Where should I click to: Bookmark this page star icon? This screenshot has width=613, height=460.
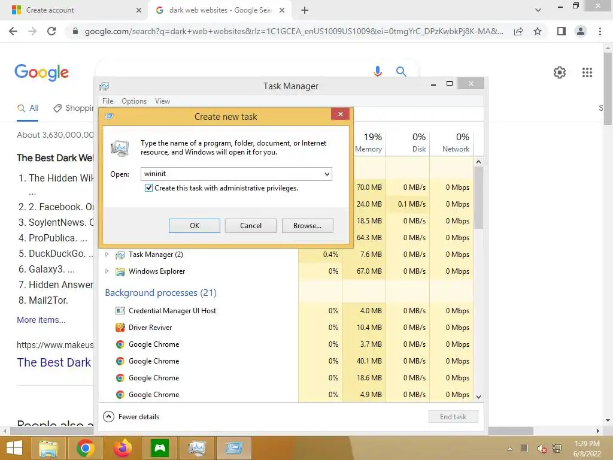tap(538, 31)
